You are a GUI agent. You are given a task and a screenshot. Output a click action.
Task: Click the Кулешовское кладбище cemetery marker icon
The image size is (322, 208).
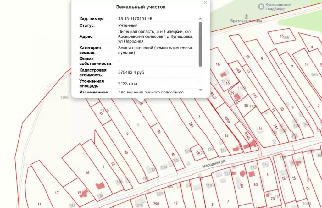point(261,6)
